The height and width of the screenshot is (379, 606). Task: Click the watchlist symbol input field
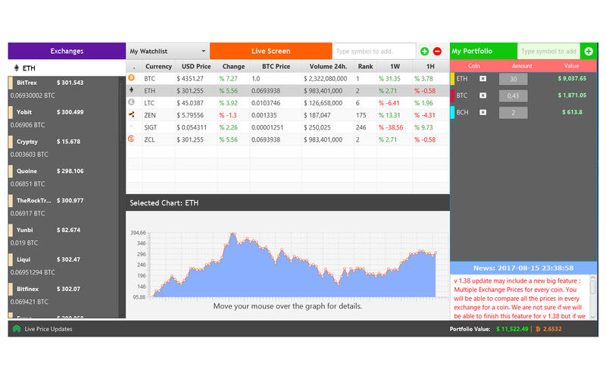point(373,52)
